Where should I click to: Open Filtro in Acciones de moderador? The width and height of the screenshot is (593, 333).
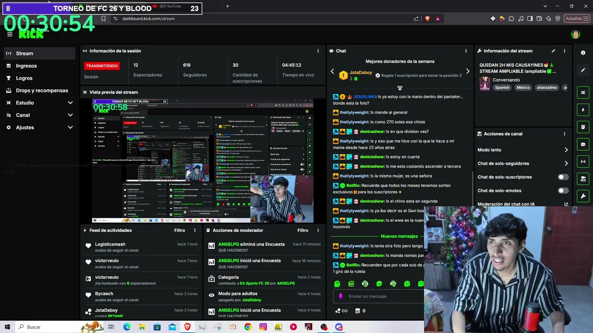[x=303, y=230]
